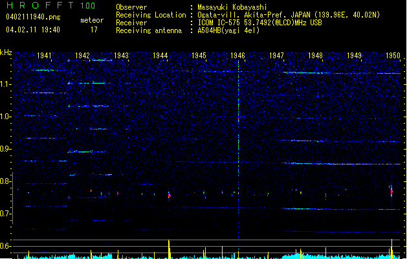This screenshot has height=259, width=407.
Task: Click the meteor count value 17
Action: [x=94, y=30]
